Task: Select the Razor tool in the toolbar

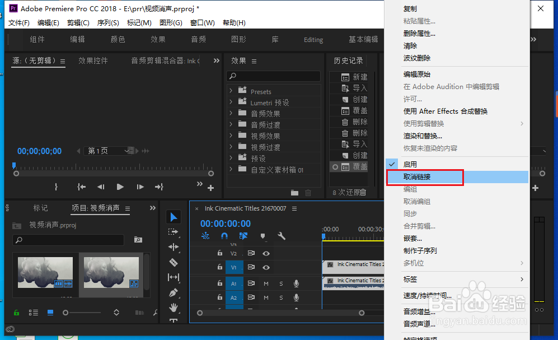Action: [x=173, y=262]
